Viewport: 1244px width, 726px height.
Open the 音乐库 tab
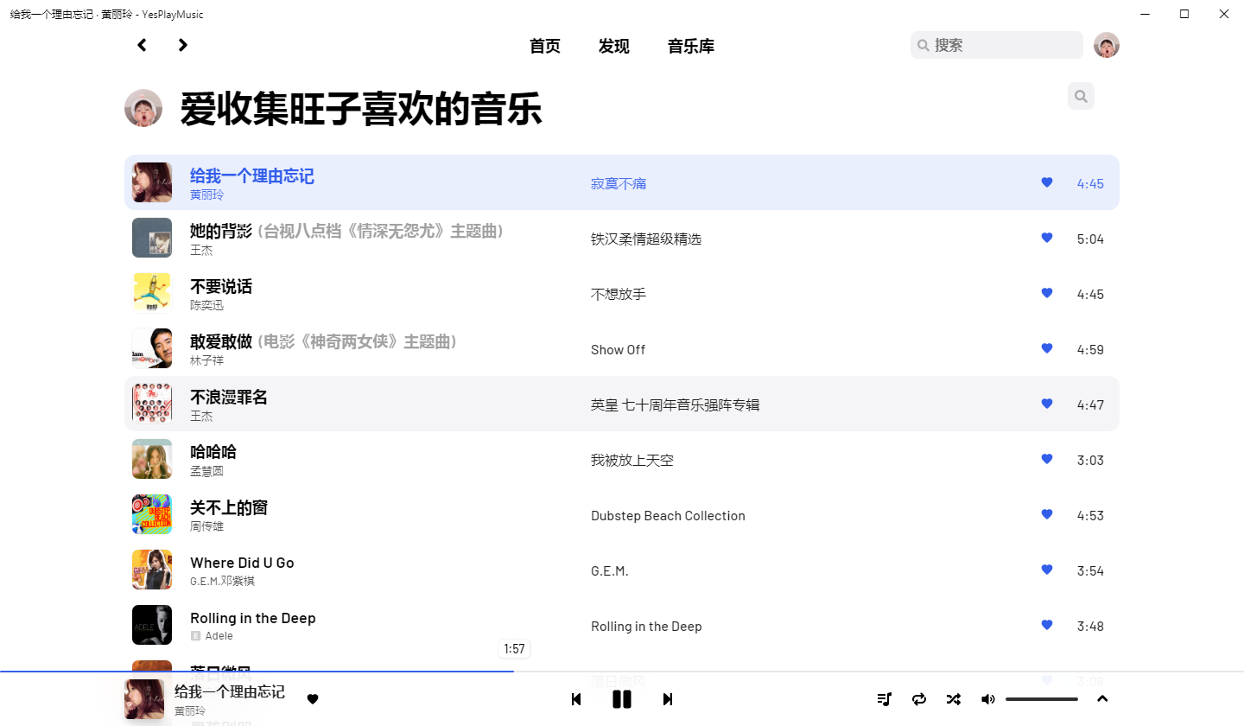tap(691, 47)
